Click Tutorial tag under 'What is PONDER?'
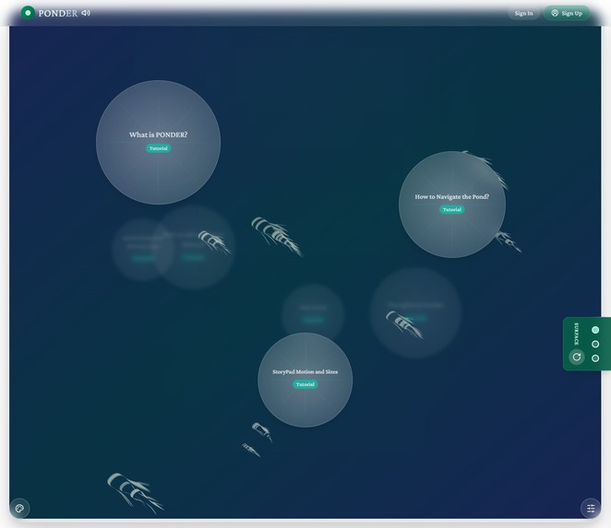Viewport: 611px width, 528px height. coord(158,148)
